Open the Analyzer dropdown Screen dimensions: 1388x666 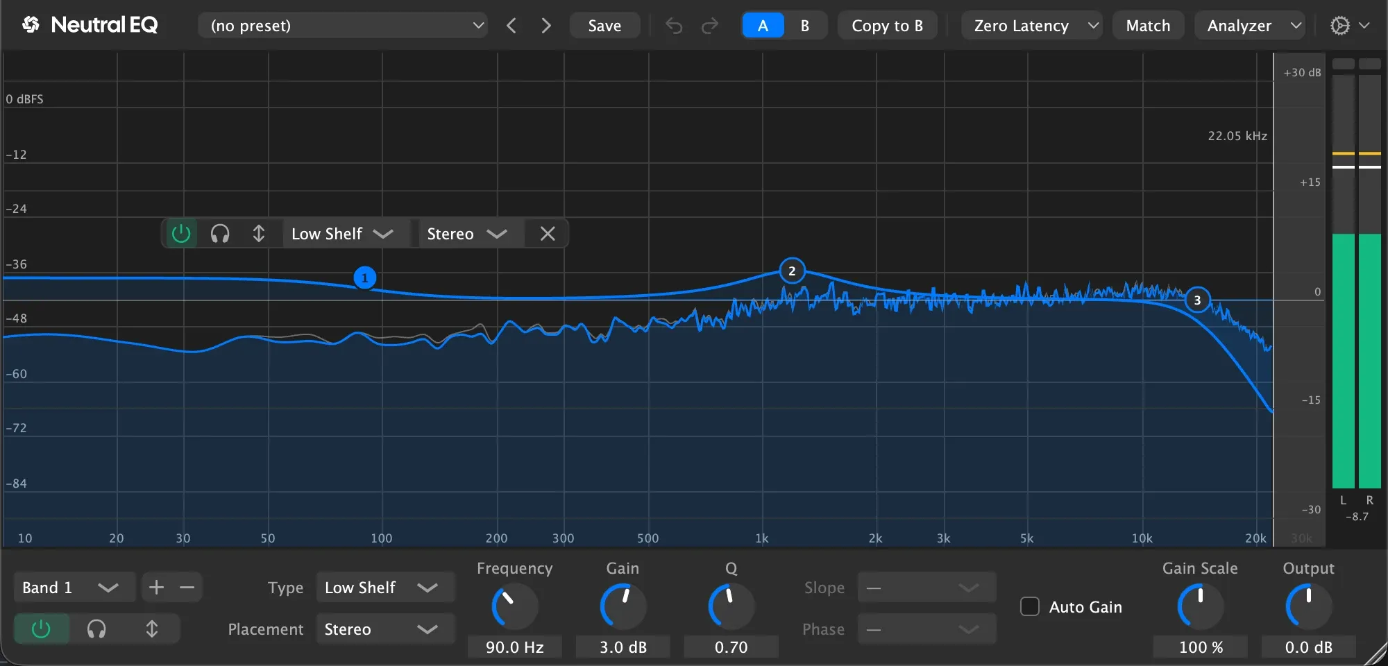(x=1249, y=26)
